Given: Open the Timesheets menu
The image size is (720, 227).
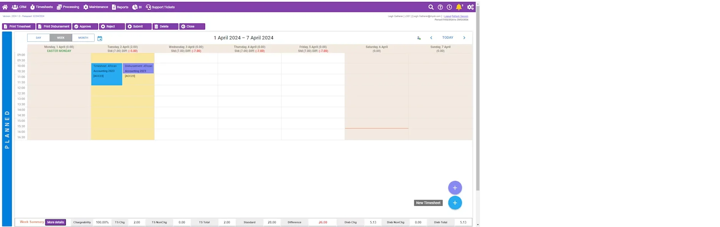Looking at the screenshot, I should pyautogui.click(x=42, y=7).
